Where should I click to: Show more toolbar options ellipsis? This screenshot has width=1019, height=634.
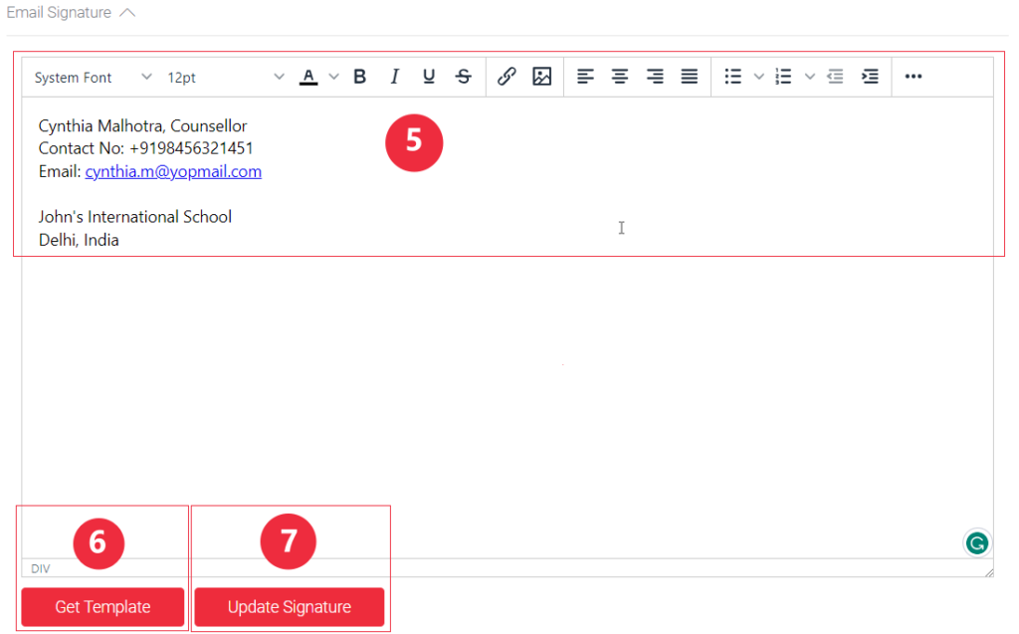pyautogui.click(x=914, y=77)
